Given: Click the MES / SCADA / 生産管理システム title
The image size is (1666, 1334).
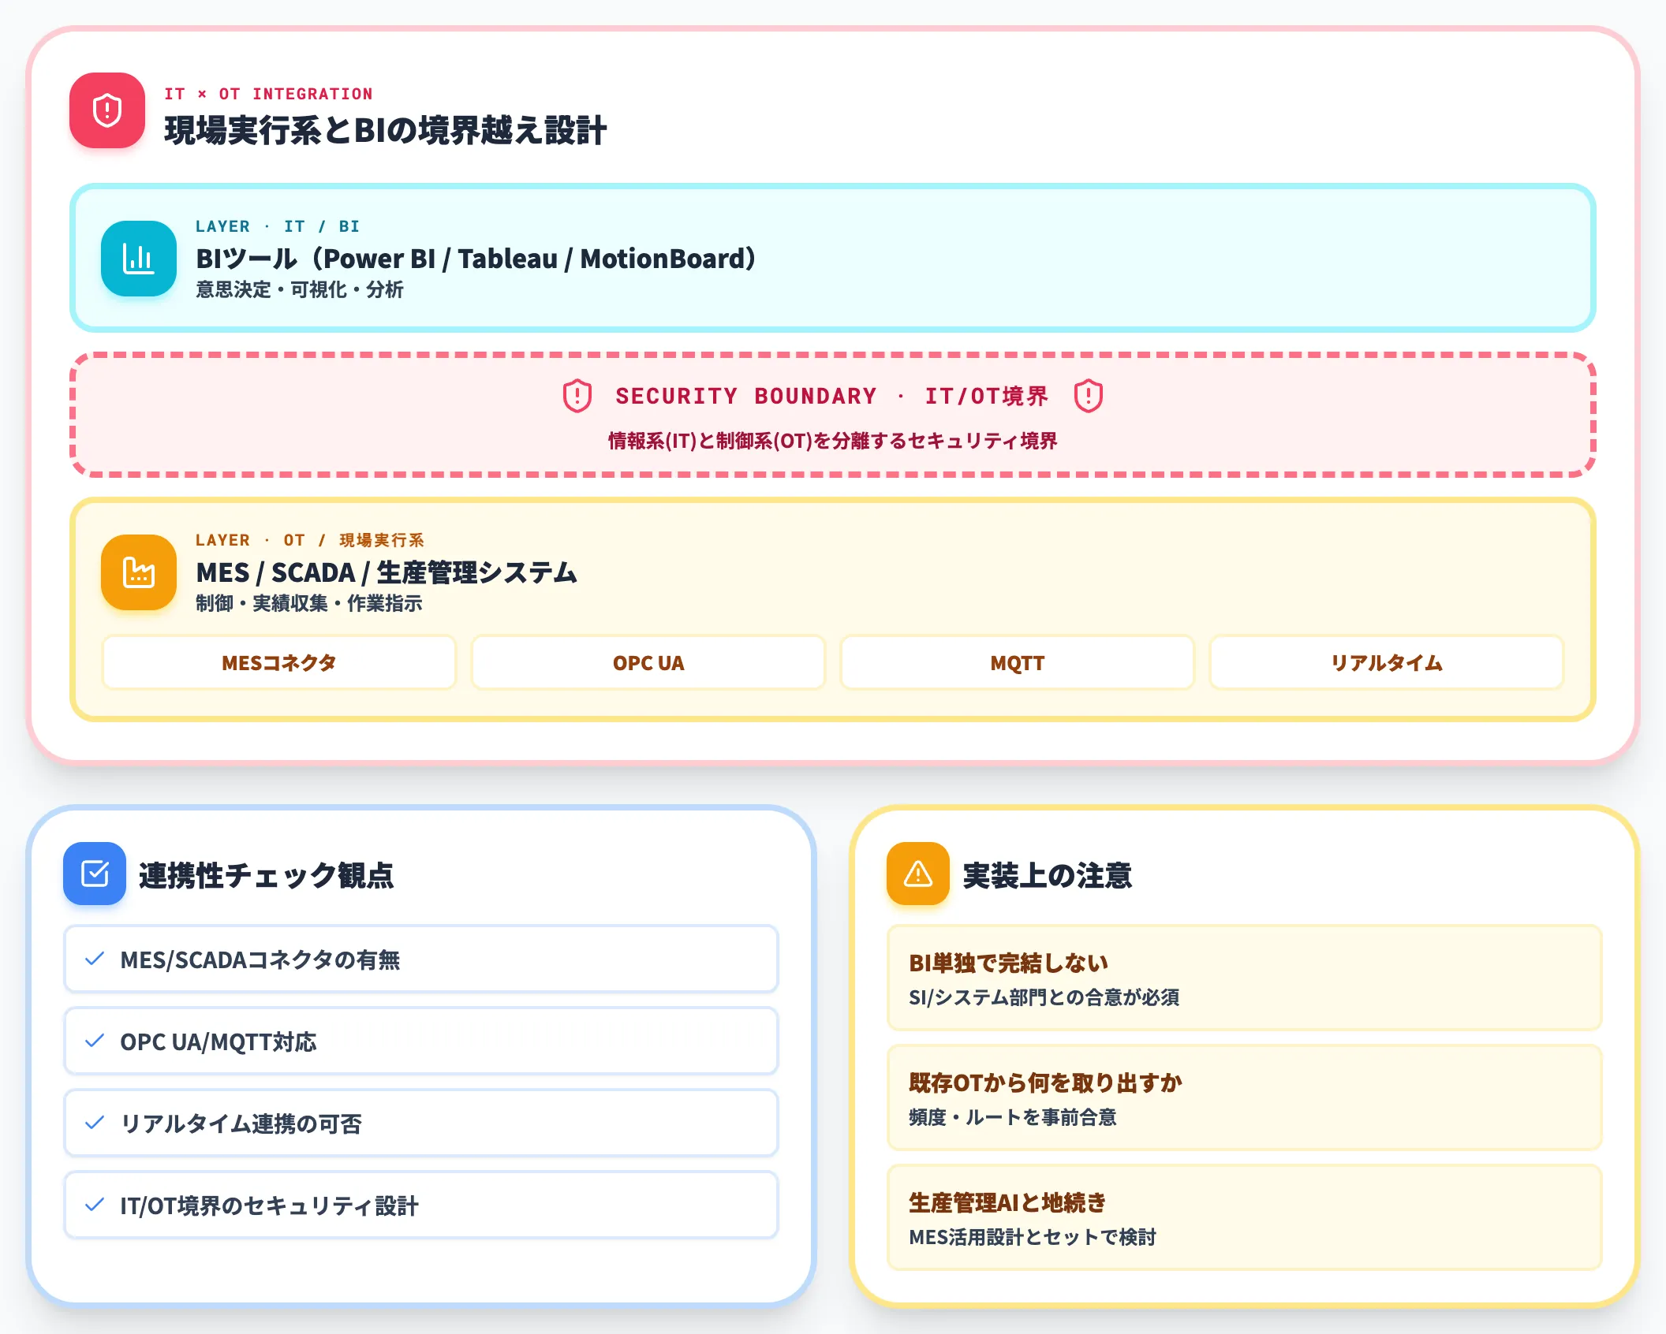Looking at the screenshot, I should pos(387,572).
